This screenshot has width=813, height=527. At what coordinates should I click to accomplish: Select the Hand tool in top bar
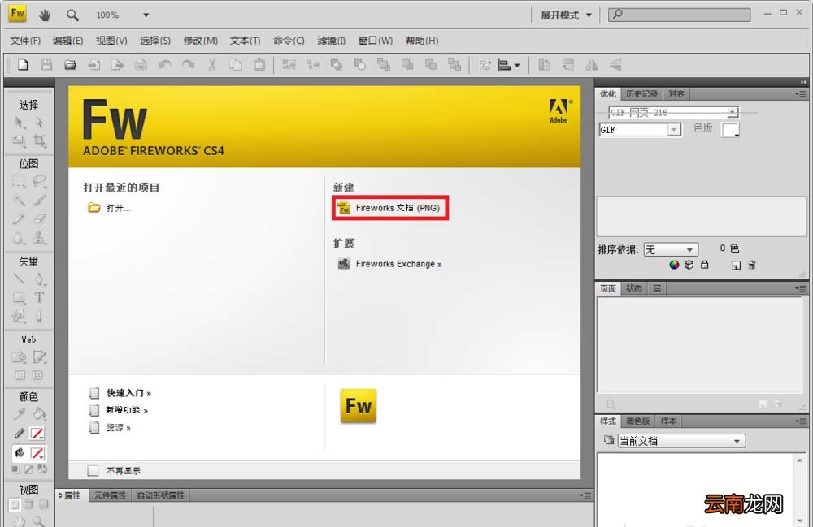[45, 15]
